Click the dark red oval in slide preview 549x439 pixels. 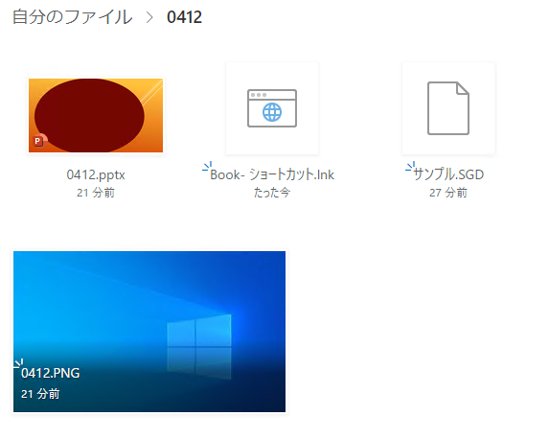pyautogui.click(x=89, y=116)
